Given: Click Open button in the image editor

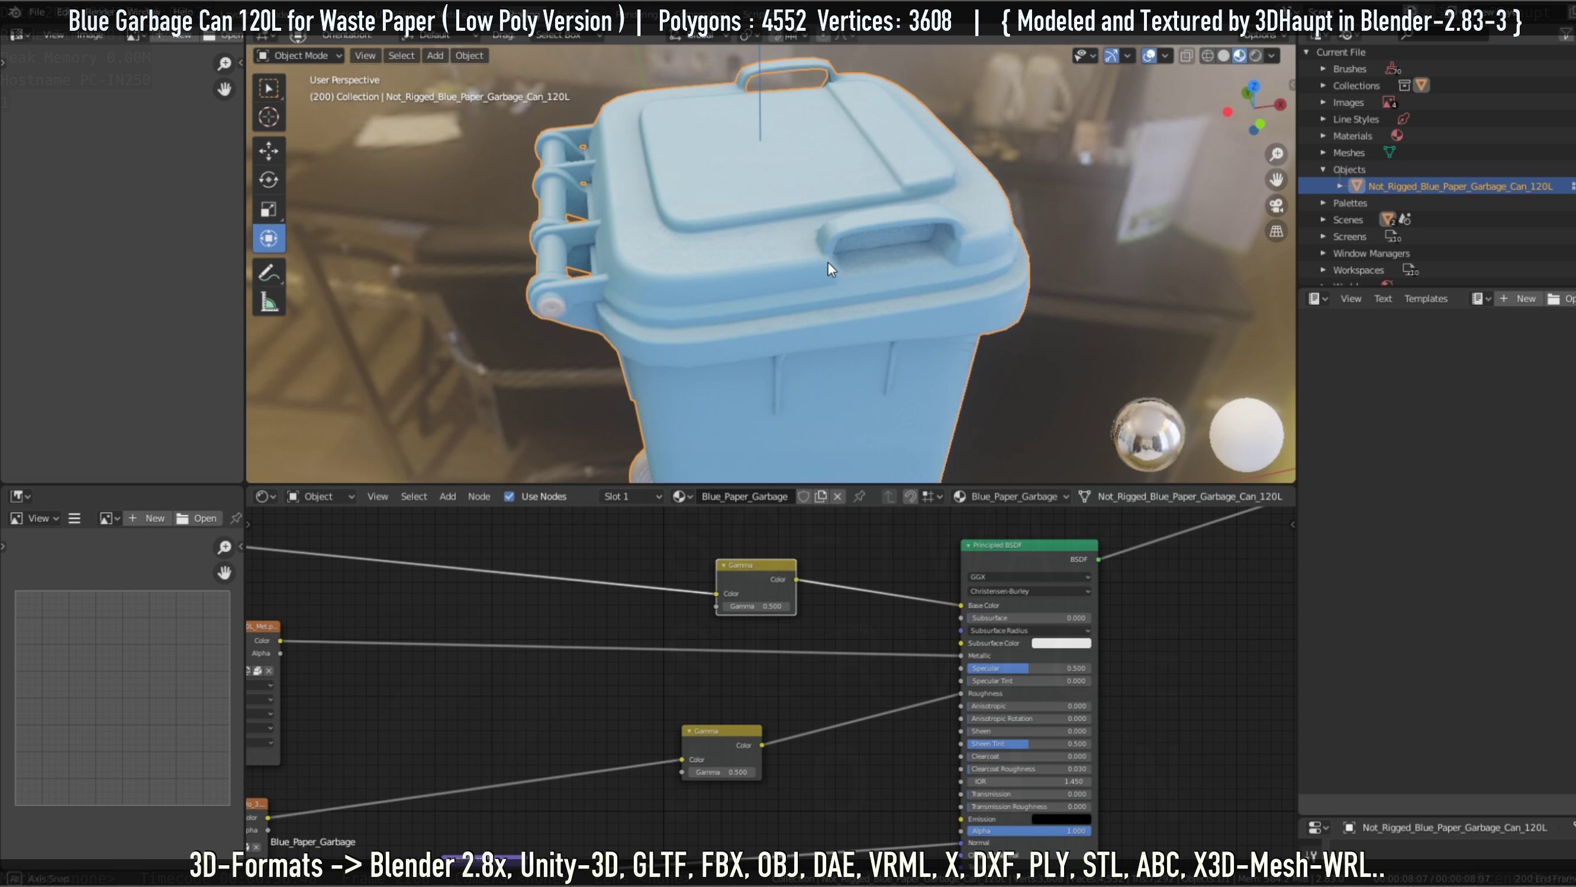Looking at the screenshot, I should [x=197, y=518].
